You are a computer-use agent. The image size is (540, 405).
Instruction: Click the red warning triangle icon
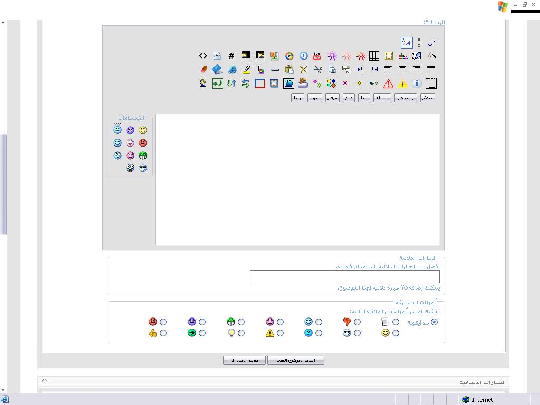click(388, 83)
